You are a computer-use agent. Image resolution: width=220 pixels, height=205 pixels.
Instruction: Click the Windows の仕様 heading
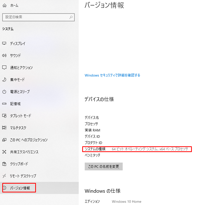pyautogui.click(x=103, y=191)
